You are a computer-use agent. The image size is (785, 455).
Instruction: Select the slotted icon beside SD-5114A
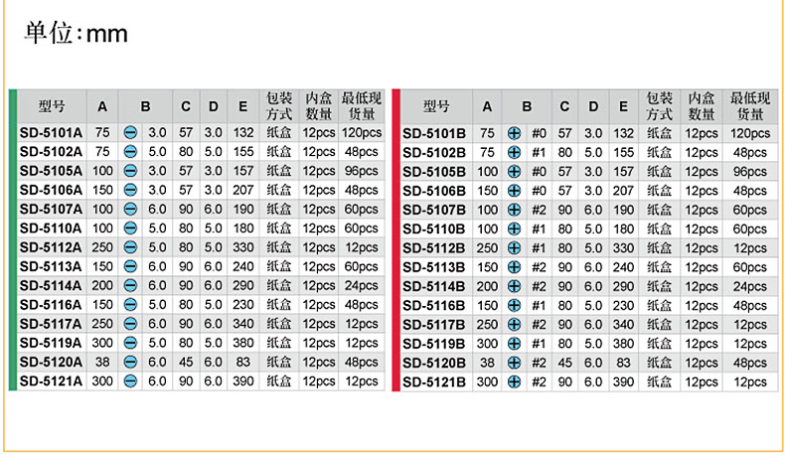[129, 285]
